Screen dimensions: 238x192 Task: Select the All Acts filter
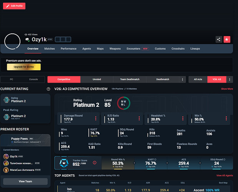[198, 79]
